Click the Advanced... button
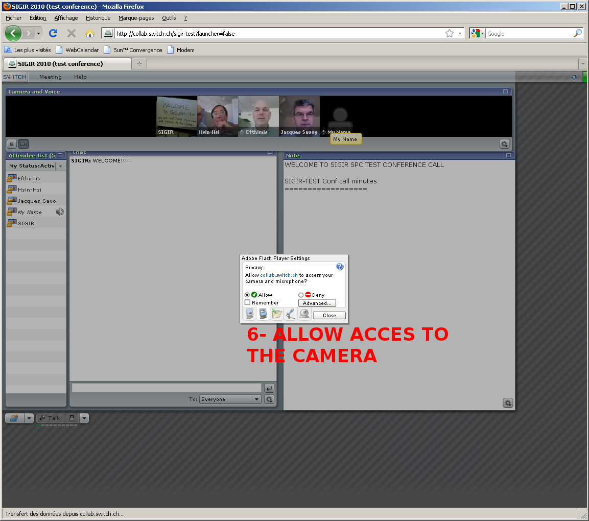This screenshot has height=521, width=589. tap(317, 303)
